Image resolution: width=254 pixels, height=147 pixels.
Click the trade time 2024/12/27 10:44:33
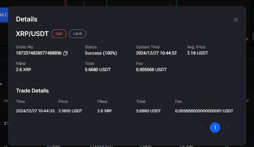coord(36,111)
